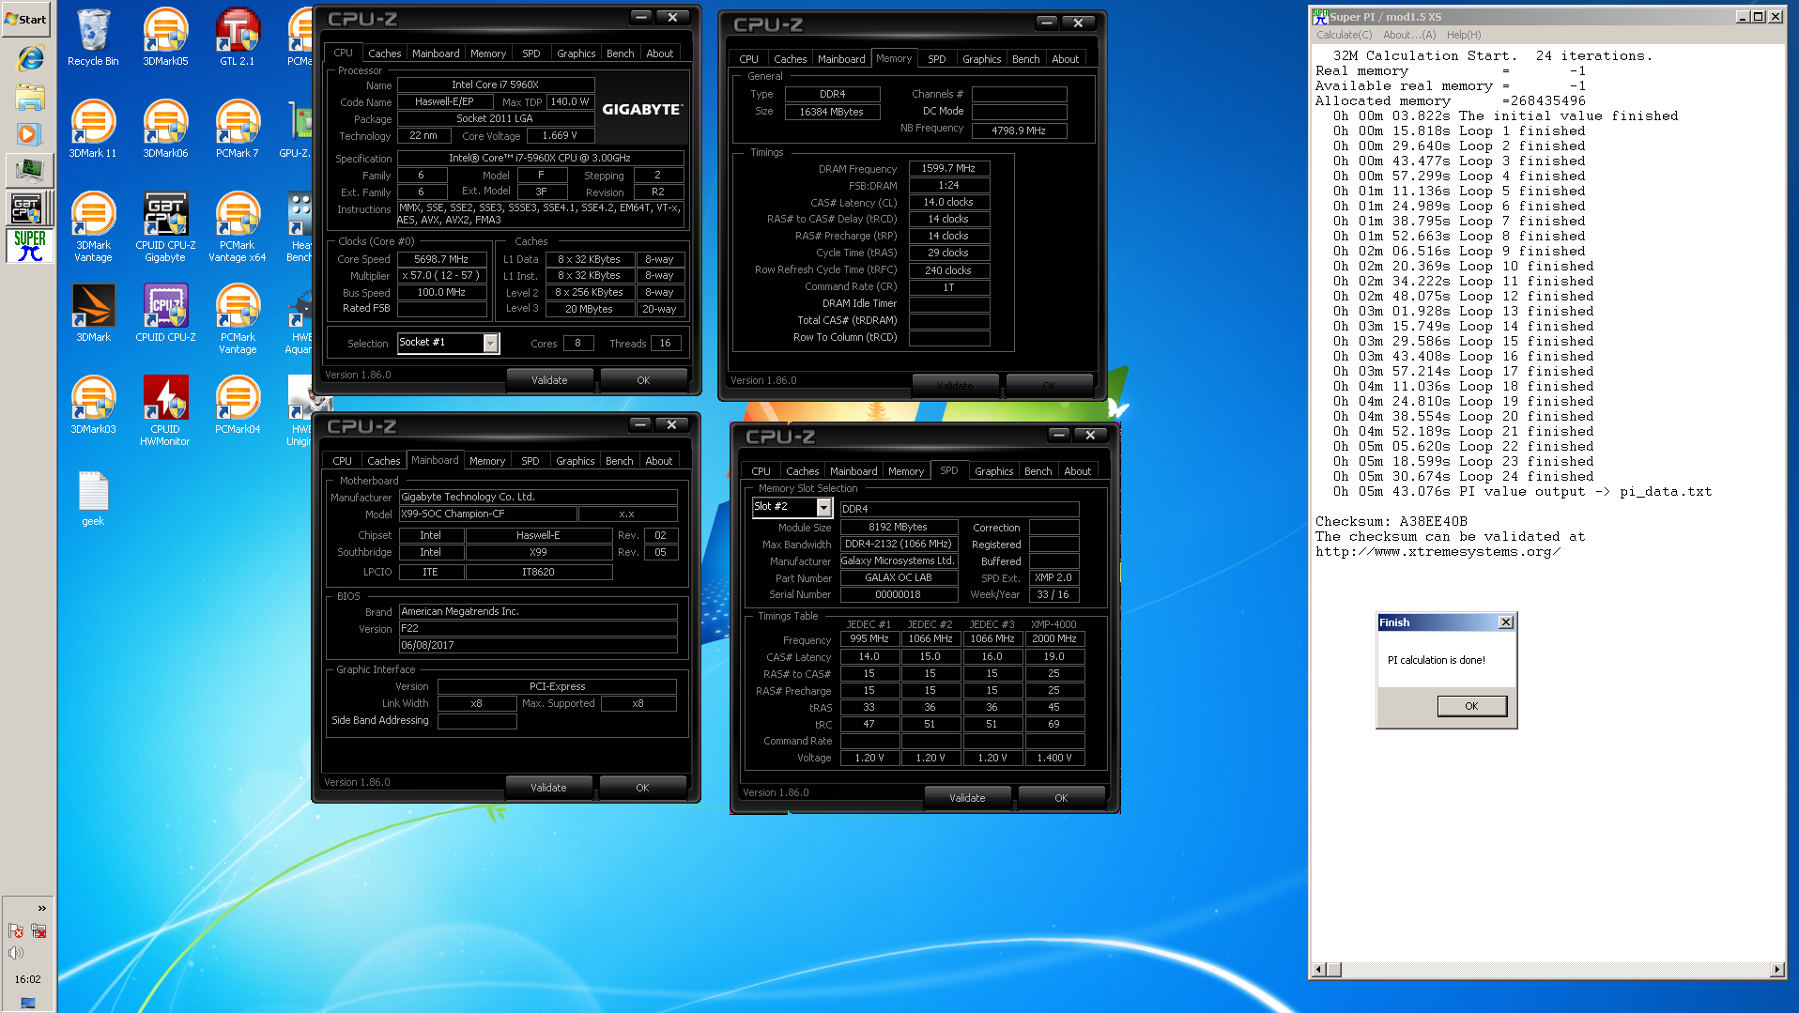Open About...(A) menu in Super PI
This screenshot has width=1799, height=1013.
[1408, 35]
